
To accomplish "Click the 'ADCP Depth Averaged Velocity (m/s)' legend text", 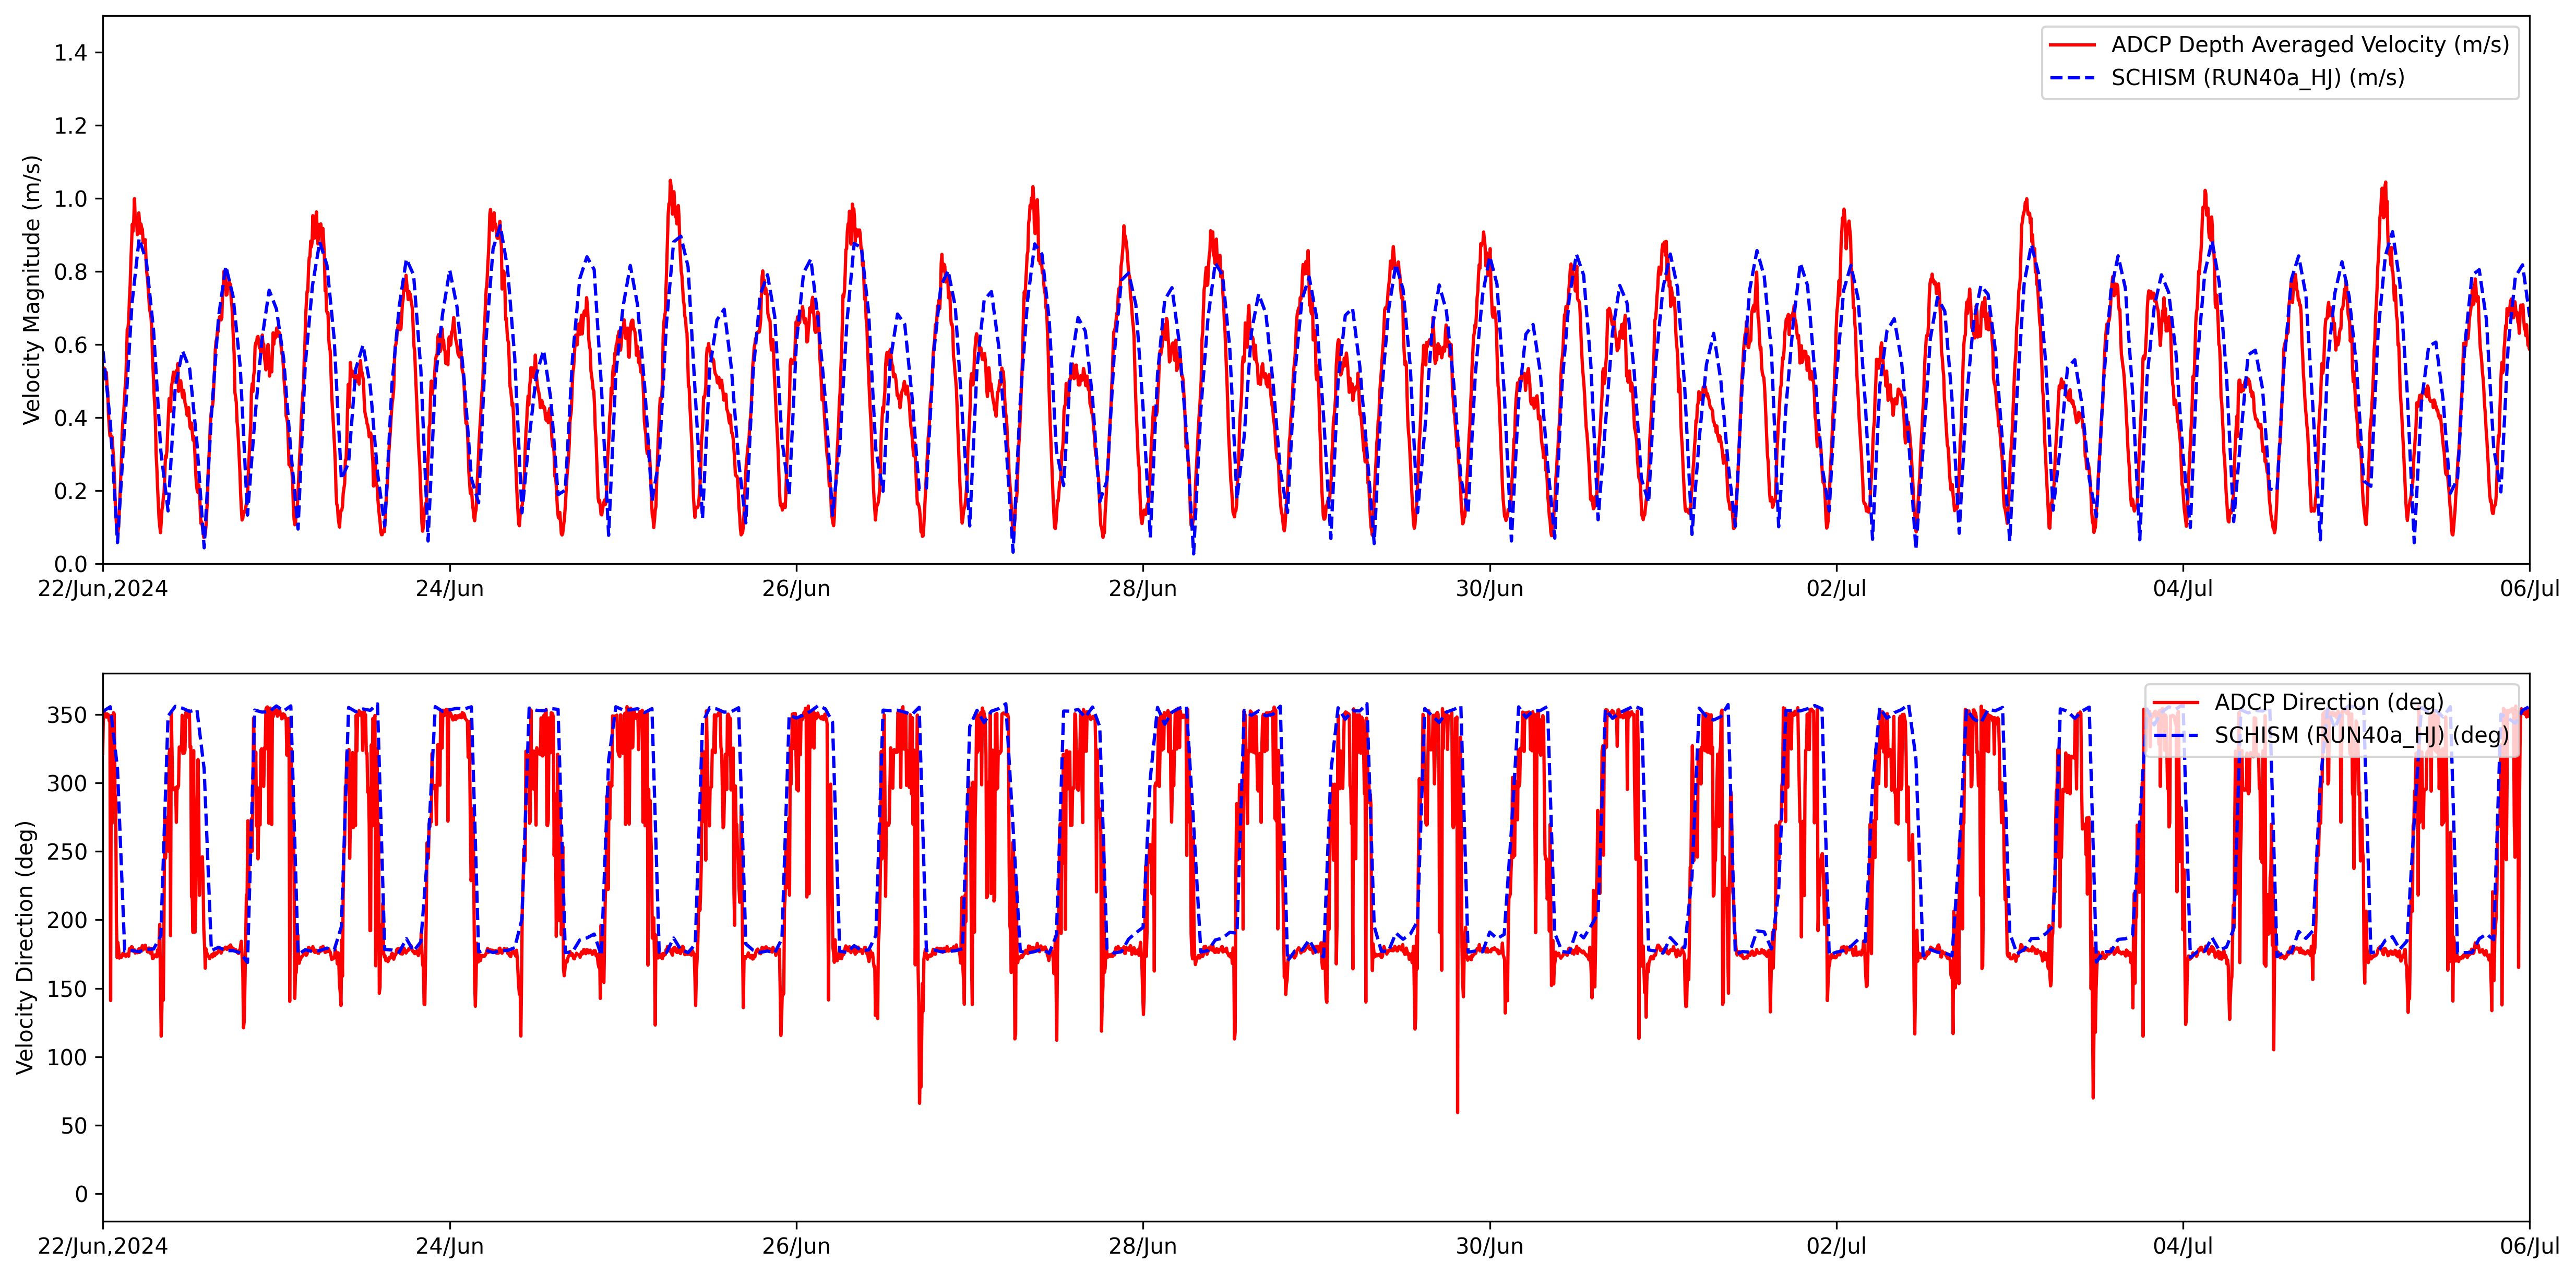I will click(x=2309, y=45).
